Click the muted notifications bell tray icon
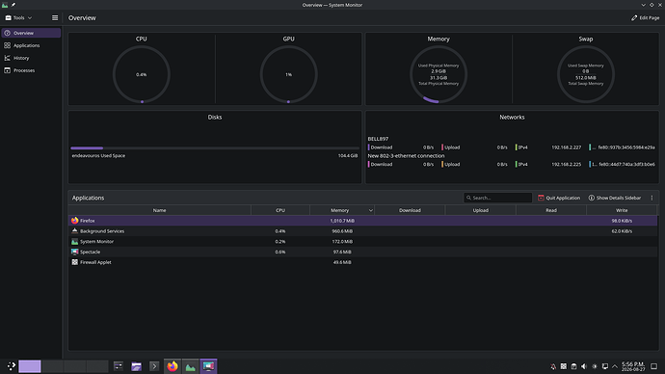Viewport: 665px width, 374px height. tap(553, 366)
